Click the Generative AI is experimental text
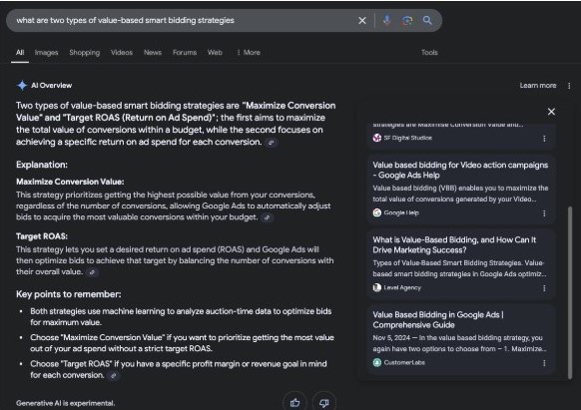The width and height of the screenshot is (581, 410). pyautogui.click(x=65, y=403)
